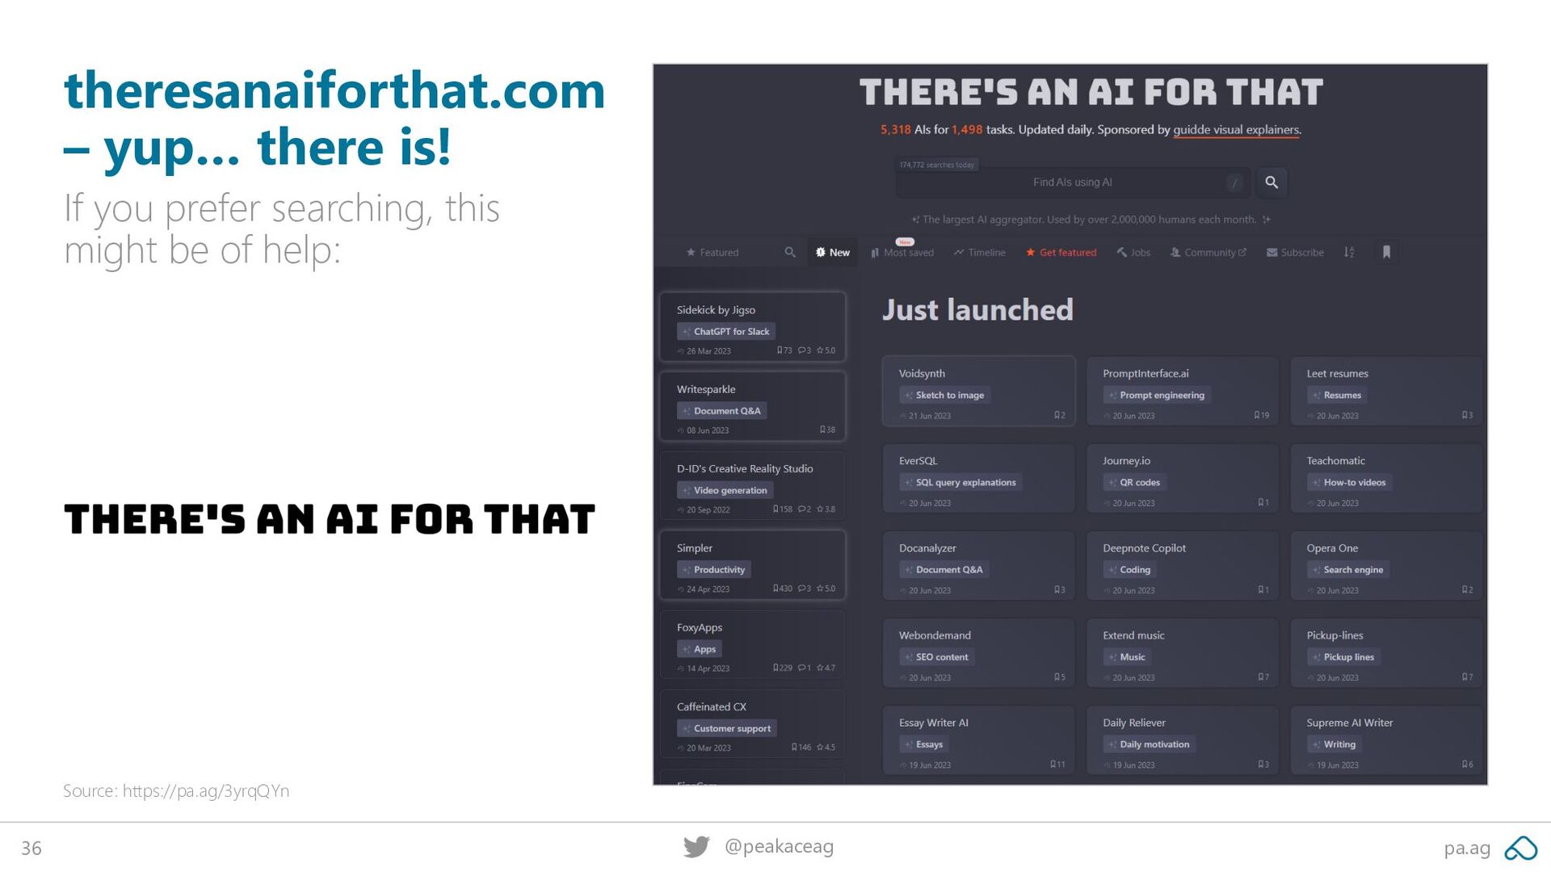Open the Timeline tab
Screen dimensions: 1551x872
(979, 252)
